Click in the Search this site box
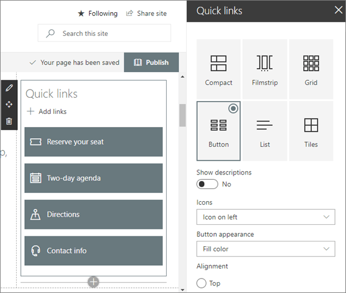 (104, 33)
